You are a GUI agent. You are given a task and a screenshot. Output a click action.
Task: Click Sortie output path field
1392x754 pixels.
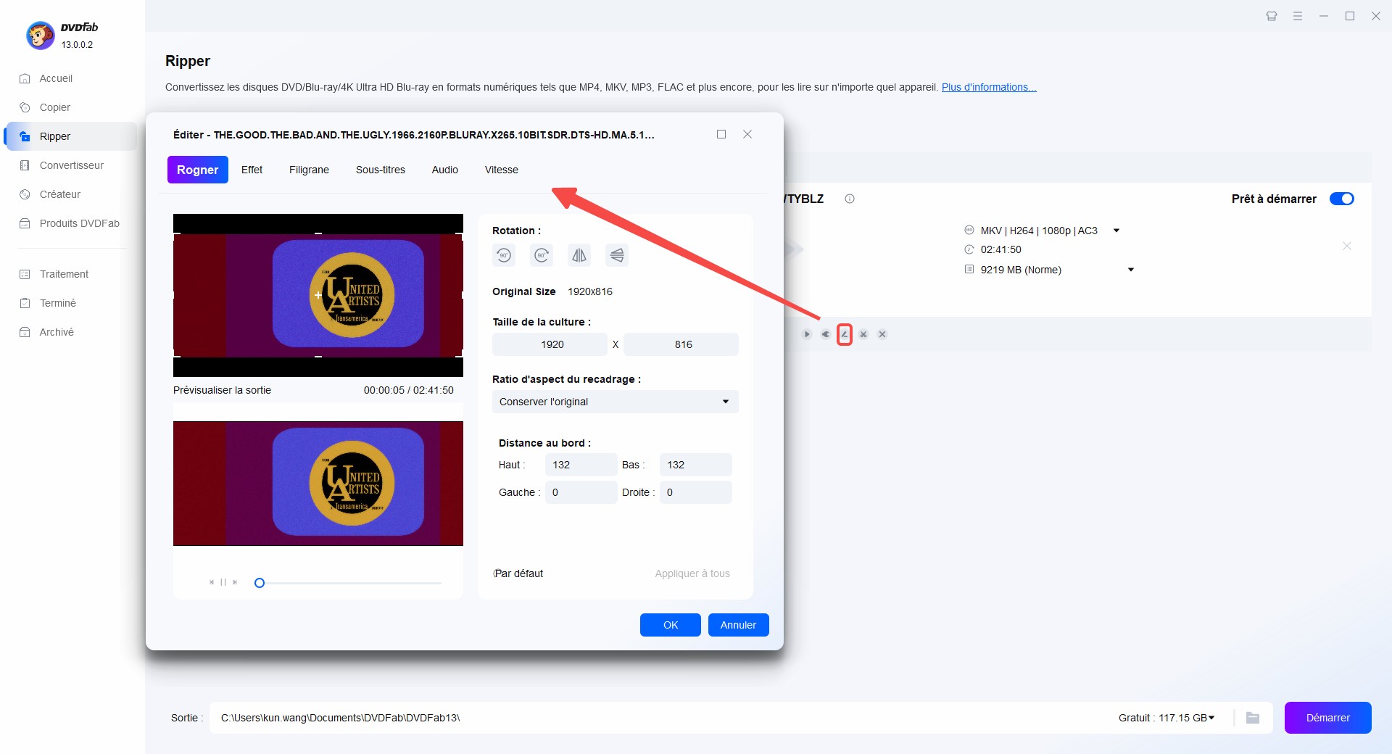point(660,718)
